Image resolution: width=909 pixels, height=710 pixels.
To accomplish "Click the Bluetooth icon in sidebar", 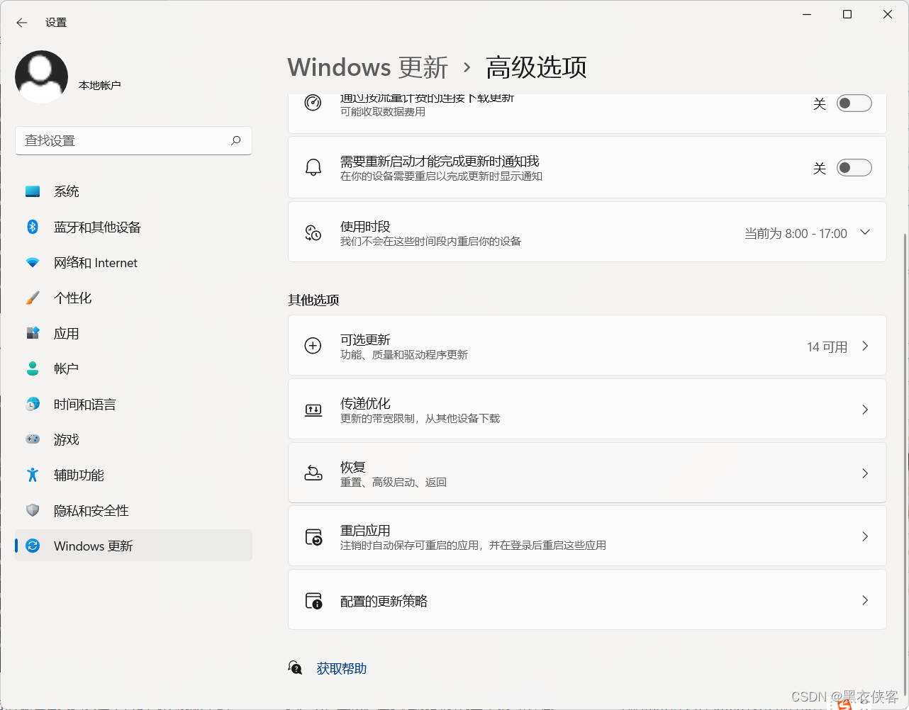I will 33,227.
